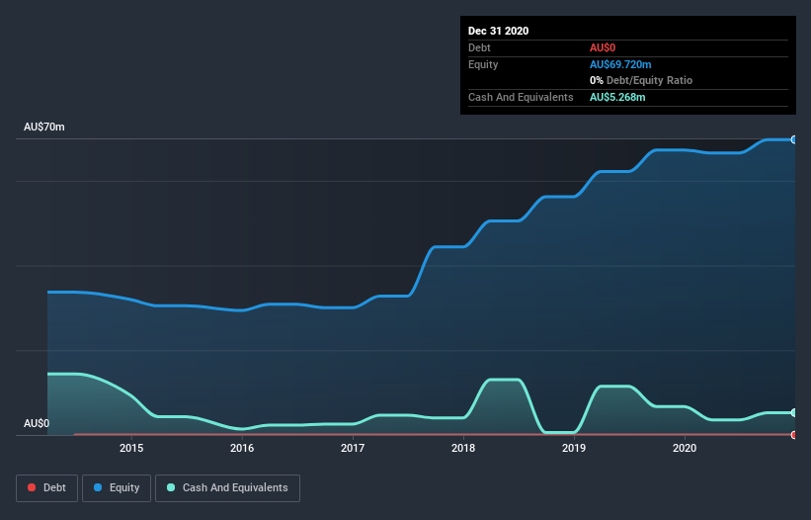The image size is (811, 520).
Task: Click the tooltip date Dec 31 2020
Action: click(x=498, y=31)
